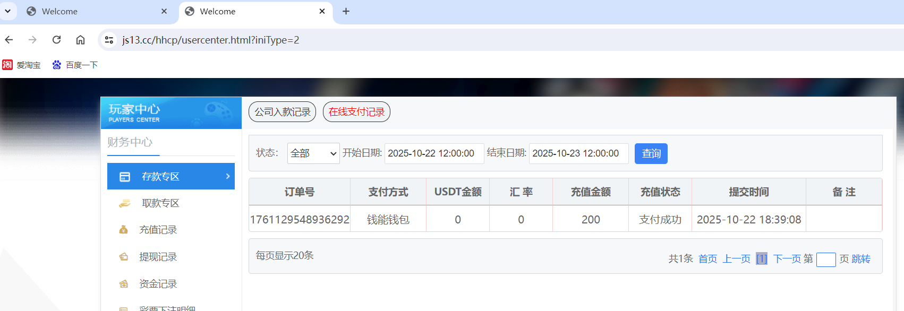Open the tab search dropdown arrow

[8, 11]
